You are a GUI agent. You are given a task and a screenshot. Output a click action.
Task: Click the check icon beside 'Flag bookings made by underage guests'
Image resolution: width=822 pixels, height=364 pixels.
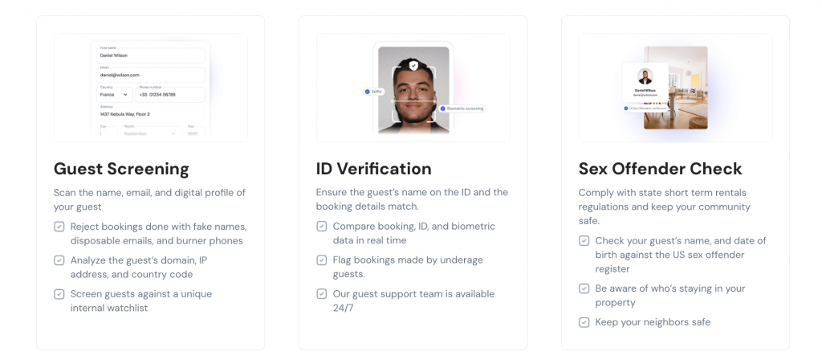point(321,260)
